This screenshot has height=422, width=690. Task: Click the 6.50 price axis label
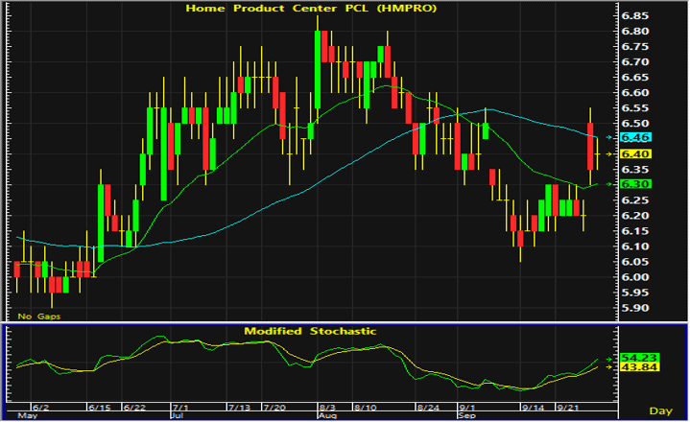[635, 124]
